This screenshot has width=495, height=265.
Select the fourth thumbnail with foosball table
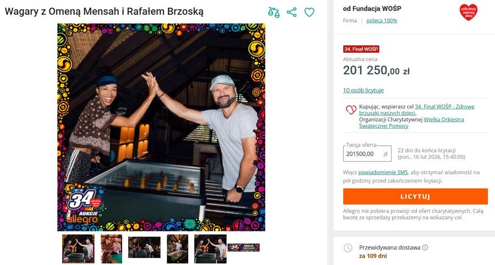pos(177,249)
